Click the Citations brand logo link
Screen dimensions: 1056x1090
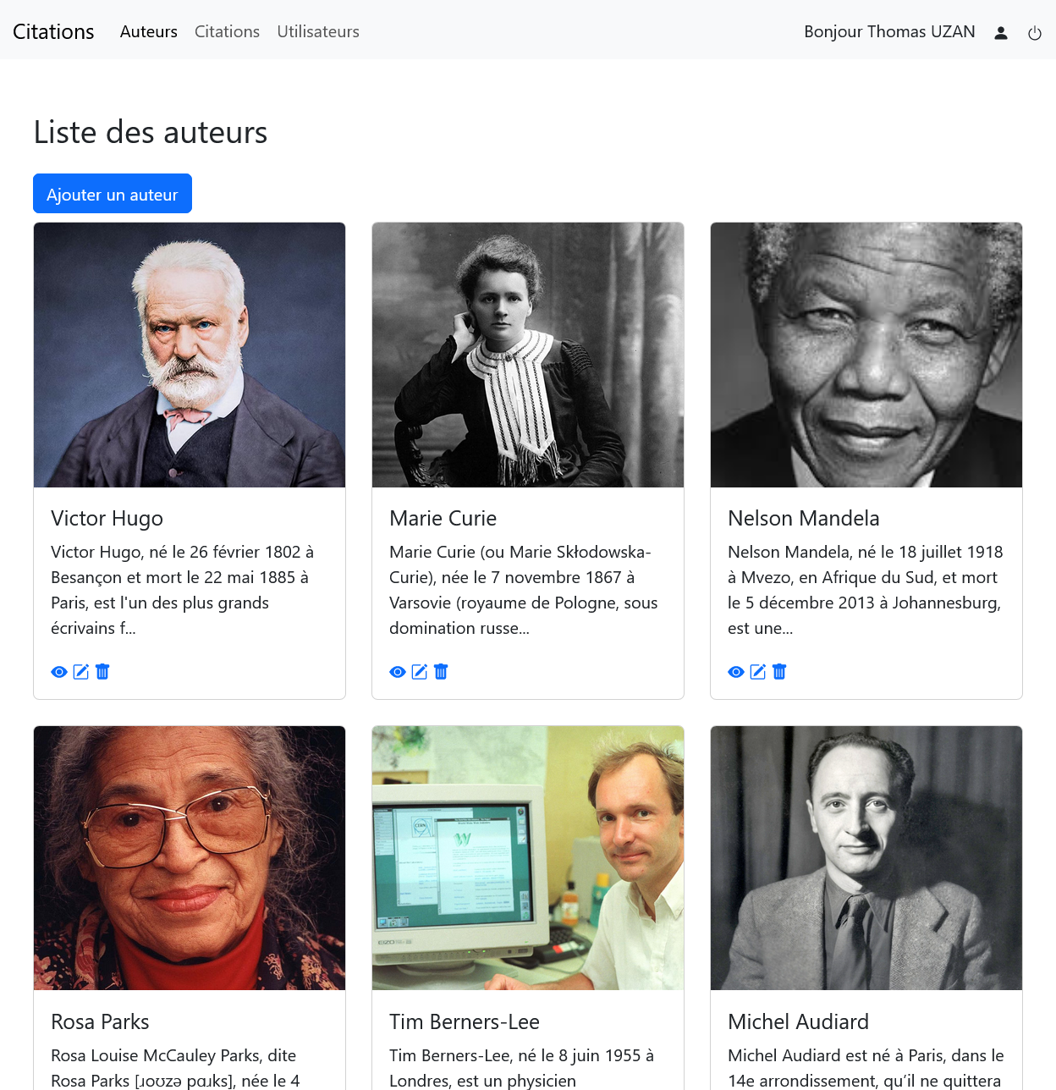click(53, 31)
